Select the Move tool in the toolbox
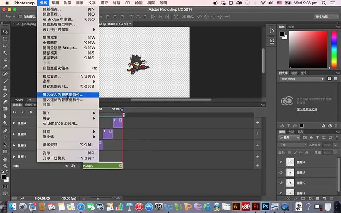The height and width of the screenshot is (213, 341). coord(5,32)
